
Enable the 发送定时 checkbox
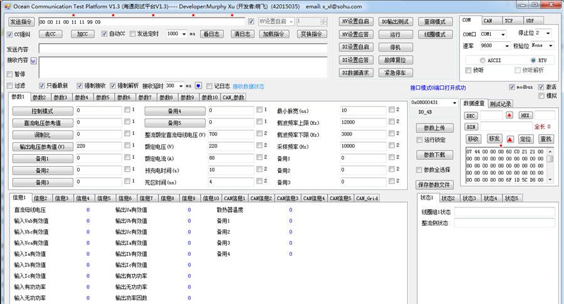pos(132,33)
